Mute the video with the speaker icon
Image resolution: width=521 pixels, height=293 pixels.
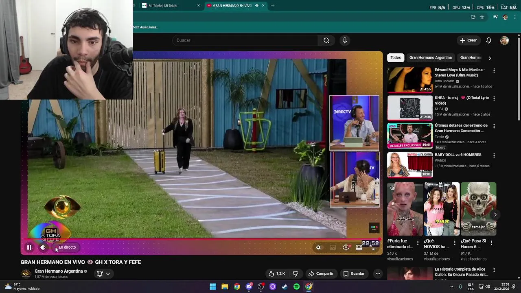[x=43, y=247]
